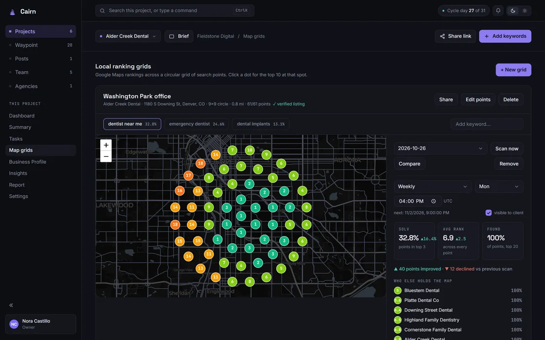
Task: Click the Cycle day 27 of 31 badge
Action: [x=464, y=11]
